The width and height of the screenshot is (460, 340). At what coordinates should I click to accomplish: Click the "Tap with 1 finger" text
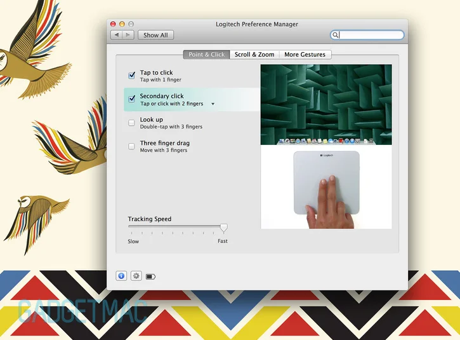click(x=161, y=79)
